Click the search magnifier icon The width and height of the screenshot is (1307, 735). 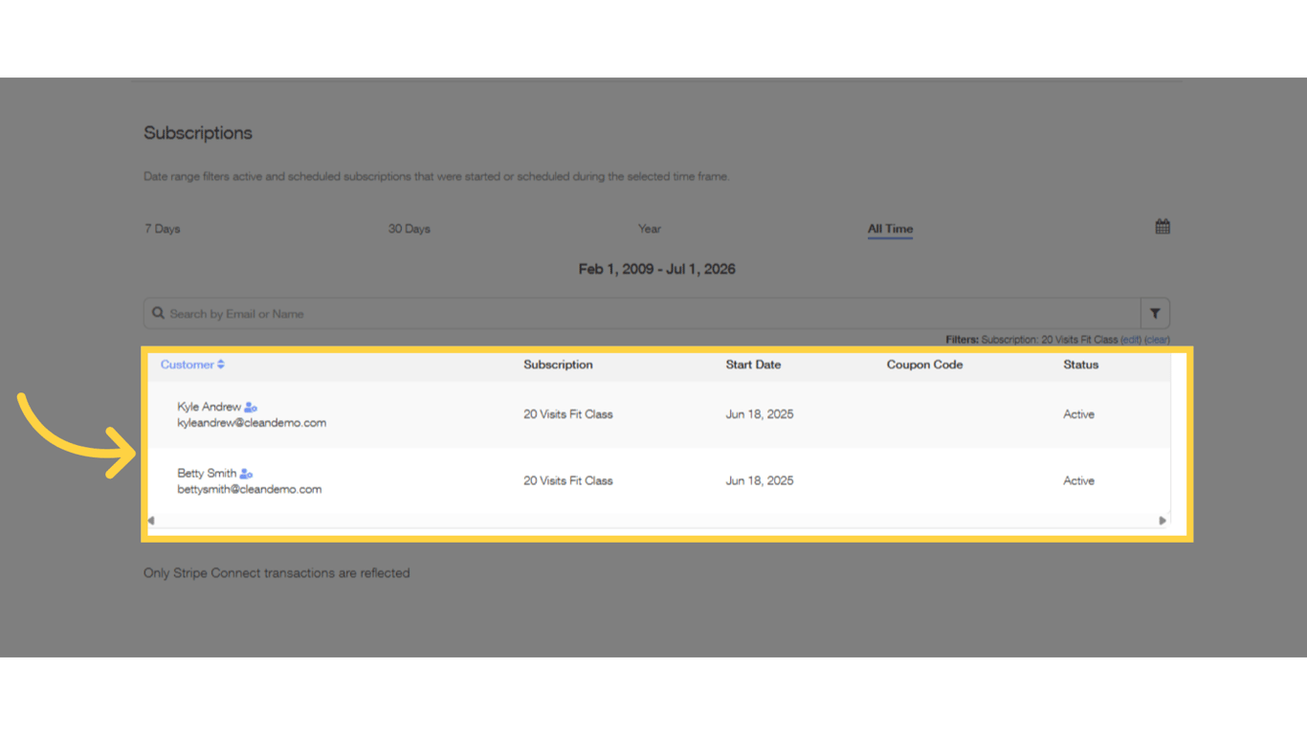tap(158, 313)
